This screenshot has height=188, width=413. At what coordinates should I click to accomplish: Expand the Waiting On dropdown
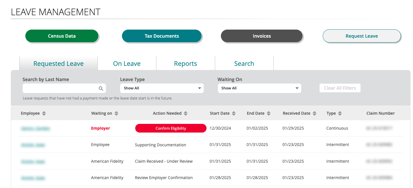tap(259, 88)
